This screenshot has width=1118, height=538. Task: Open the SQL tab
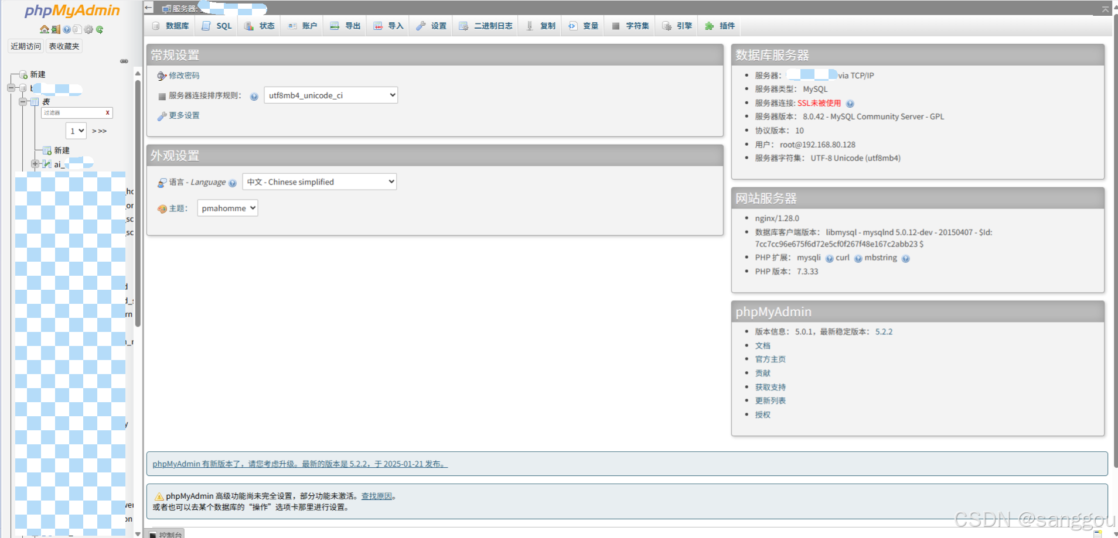pyautogui.click(x=217, y=26)
